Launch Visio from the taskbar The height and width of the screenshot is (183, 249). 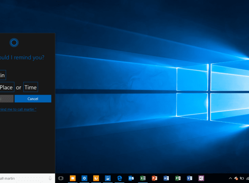(189, 178)
